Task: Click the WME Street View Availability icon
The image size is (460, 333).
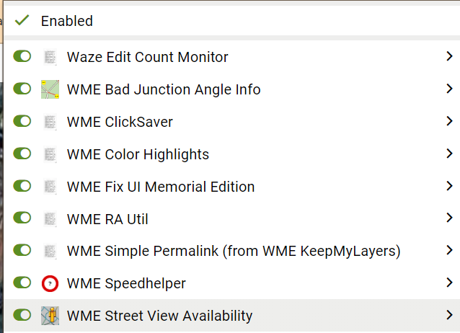Action: pyautogui.click(x=50, y=316)
